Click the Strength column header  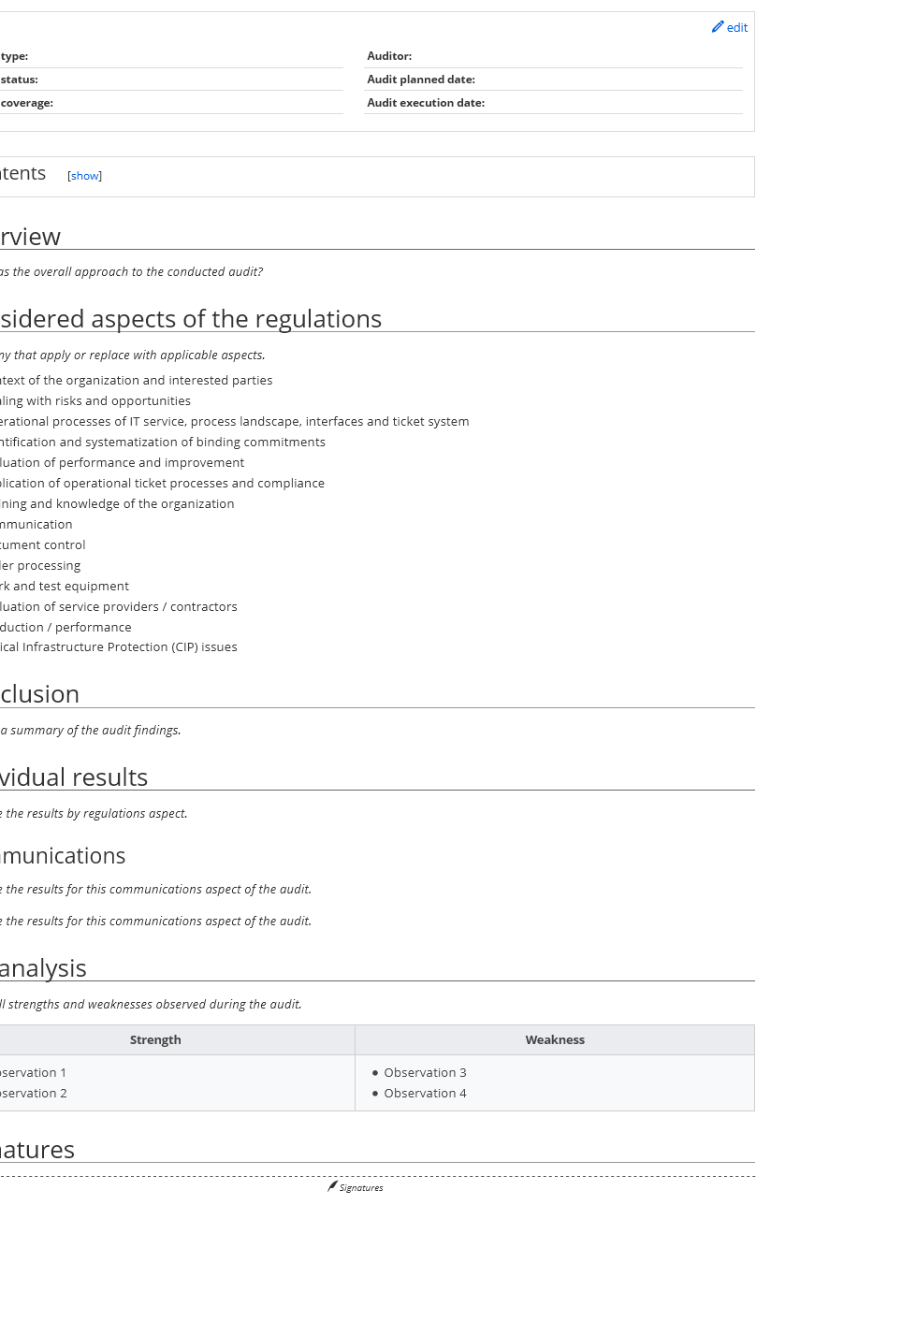click(155, 1039)
